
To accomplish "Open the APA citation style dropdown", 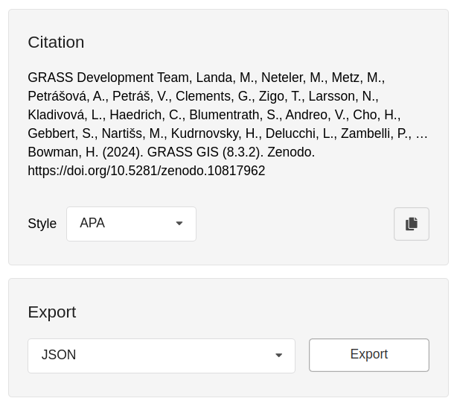I will click(131, 224).
